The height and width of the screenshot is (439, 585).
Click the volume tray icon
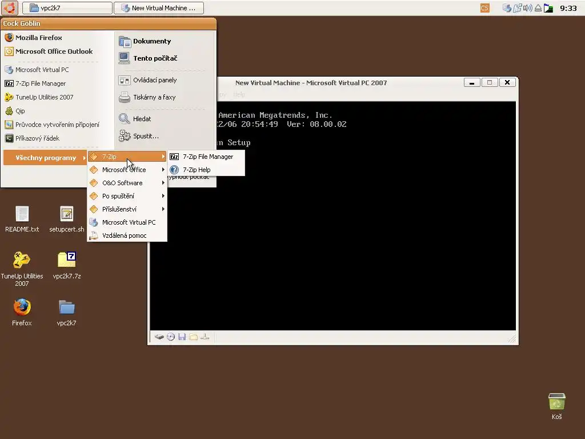(x=527, y=8)
